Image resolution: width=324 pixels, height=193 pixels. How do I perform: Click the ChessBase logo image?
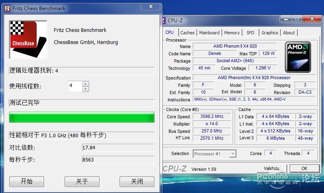(28, 40)
